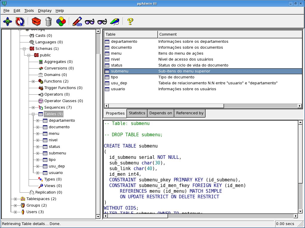Viewport: 305px width, 228px height.
Task: Click the SQL pane vertical scrollbar down arrow
Action: [300, 211]
